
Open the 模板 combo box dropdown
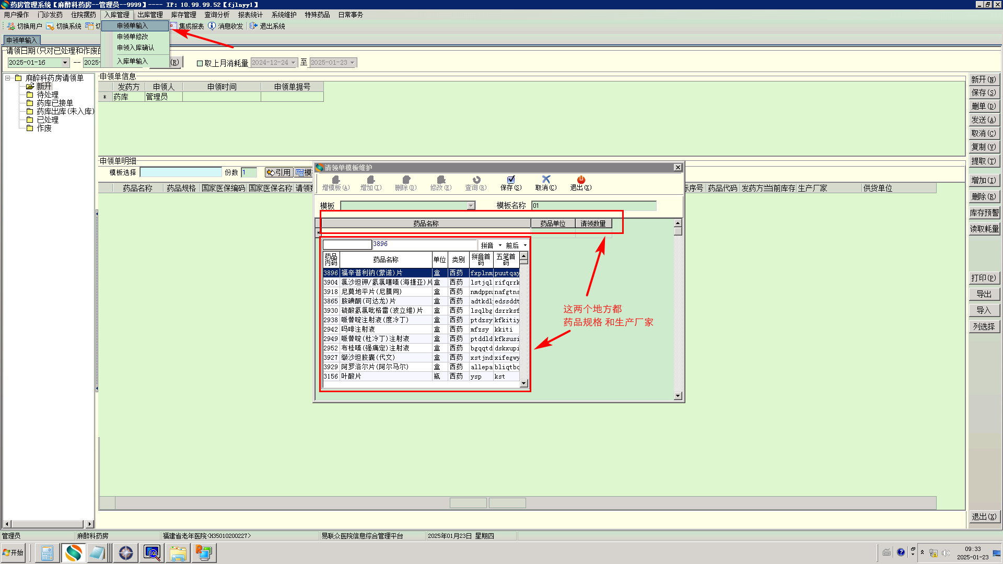coord(471,206)
